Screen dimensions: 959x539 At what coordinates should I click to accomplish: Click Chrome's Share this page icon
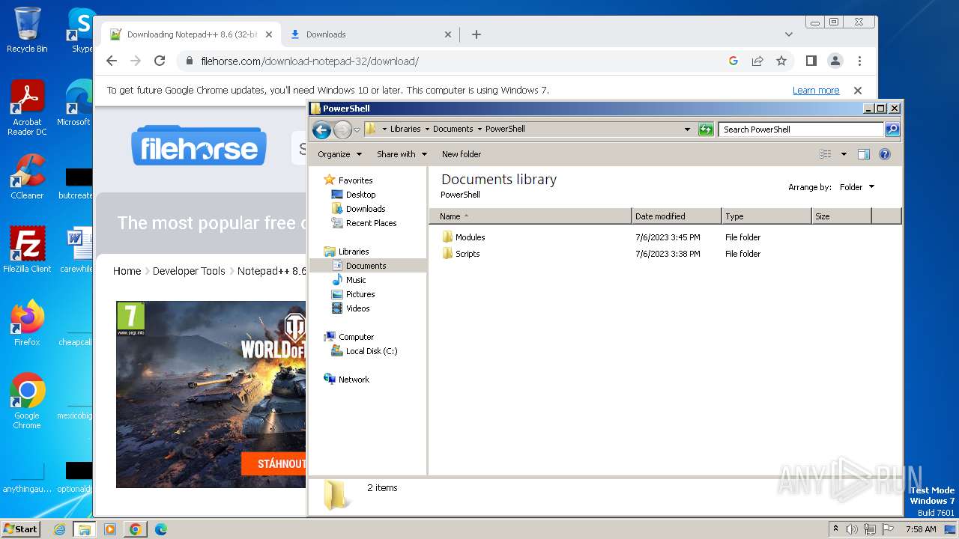point(757,61)
